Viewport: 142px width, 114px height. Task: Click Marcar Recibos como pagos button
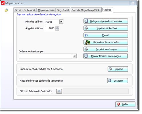[x=105, y=56]
